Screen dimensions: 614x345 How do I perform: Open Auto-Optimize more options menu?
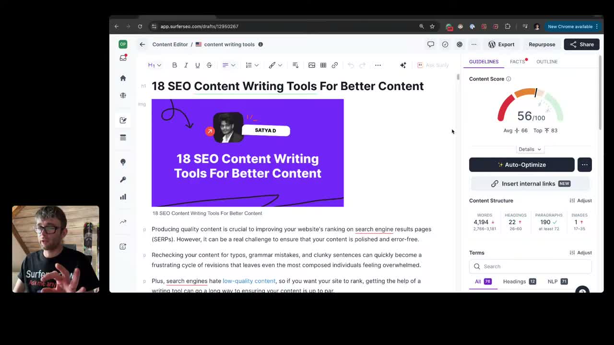click(585, 165)
